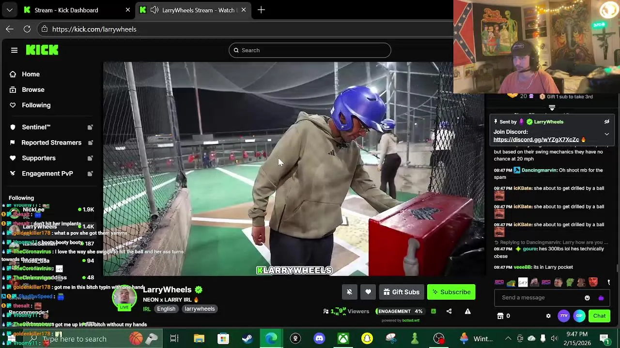Expand the pinned message chevron
This screenshot has height=348, width=620.
(x=606, y=134)
